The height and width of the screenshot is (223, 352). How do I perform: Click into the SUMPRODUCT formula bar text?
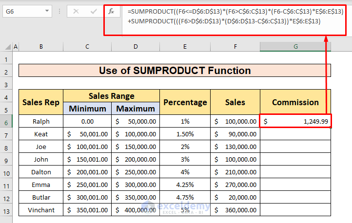click(x=234, y=16)
